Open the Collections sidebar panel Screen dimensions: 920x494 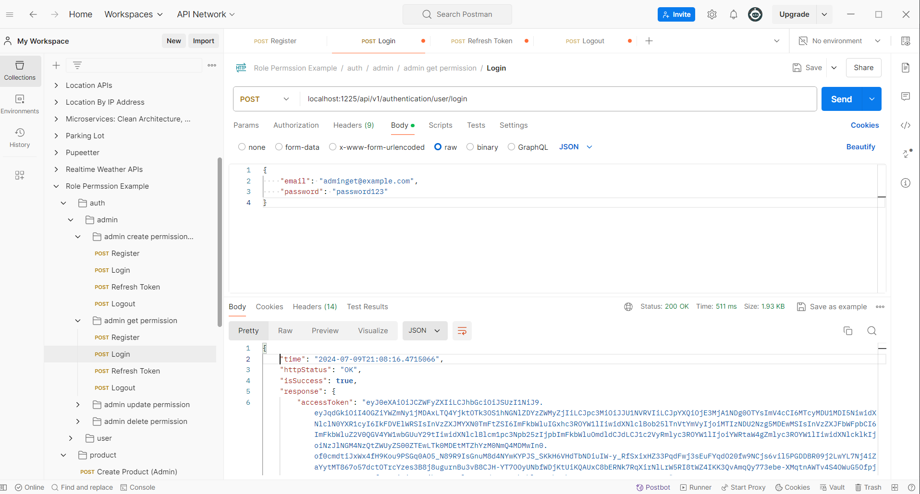coord(20,71)
